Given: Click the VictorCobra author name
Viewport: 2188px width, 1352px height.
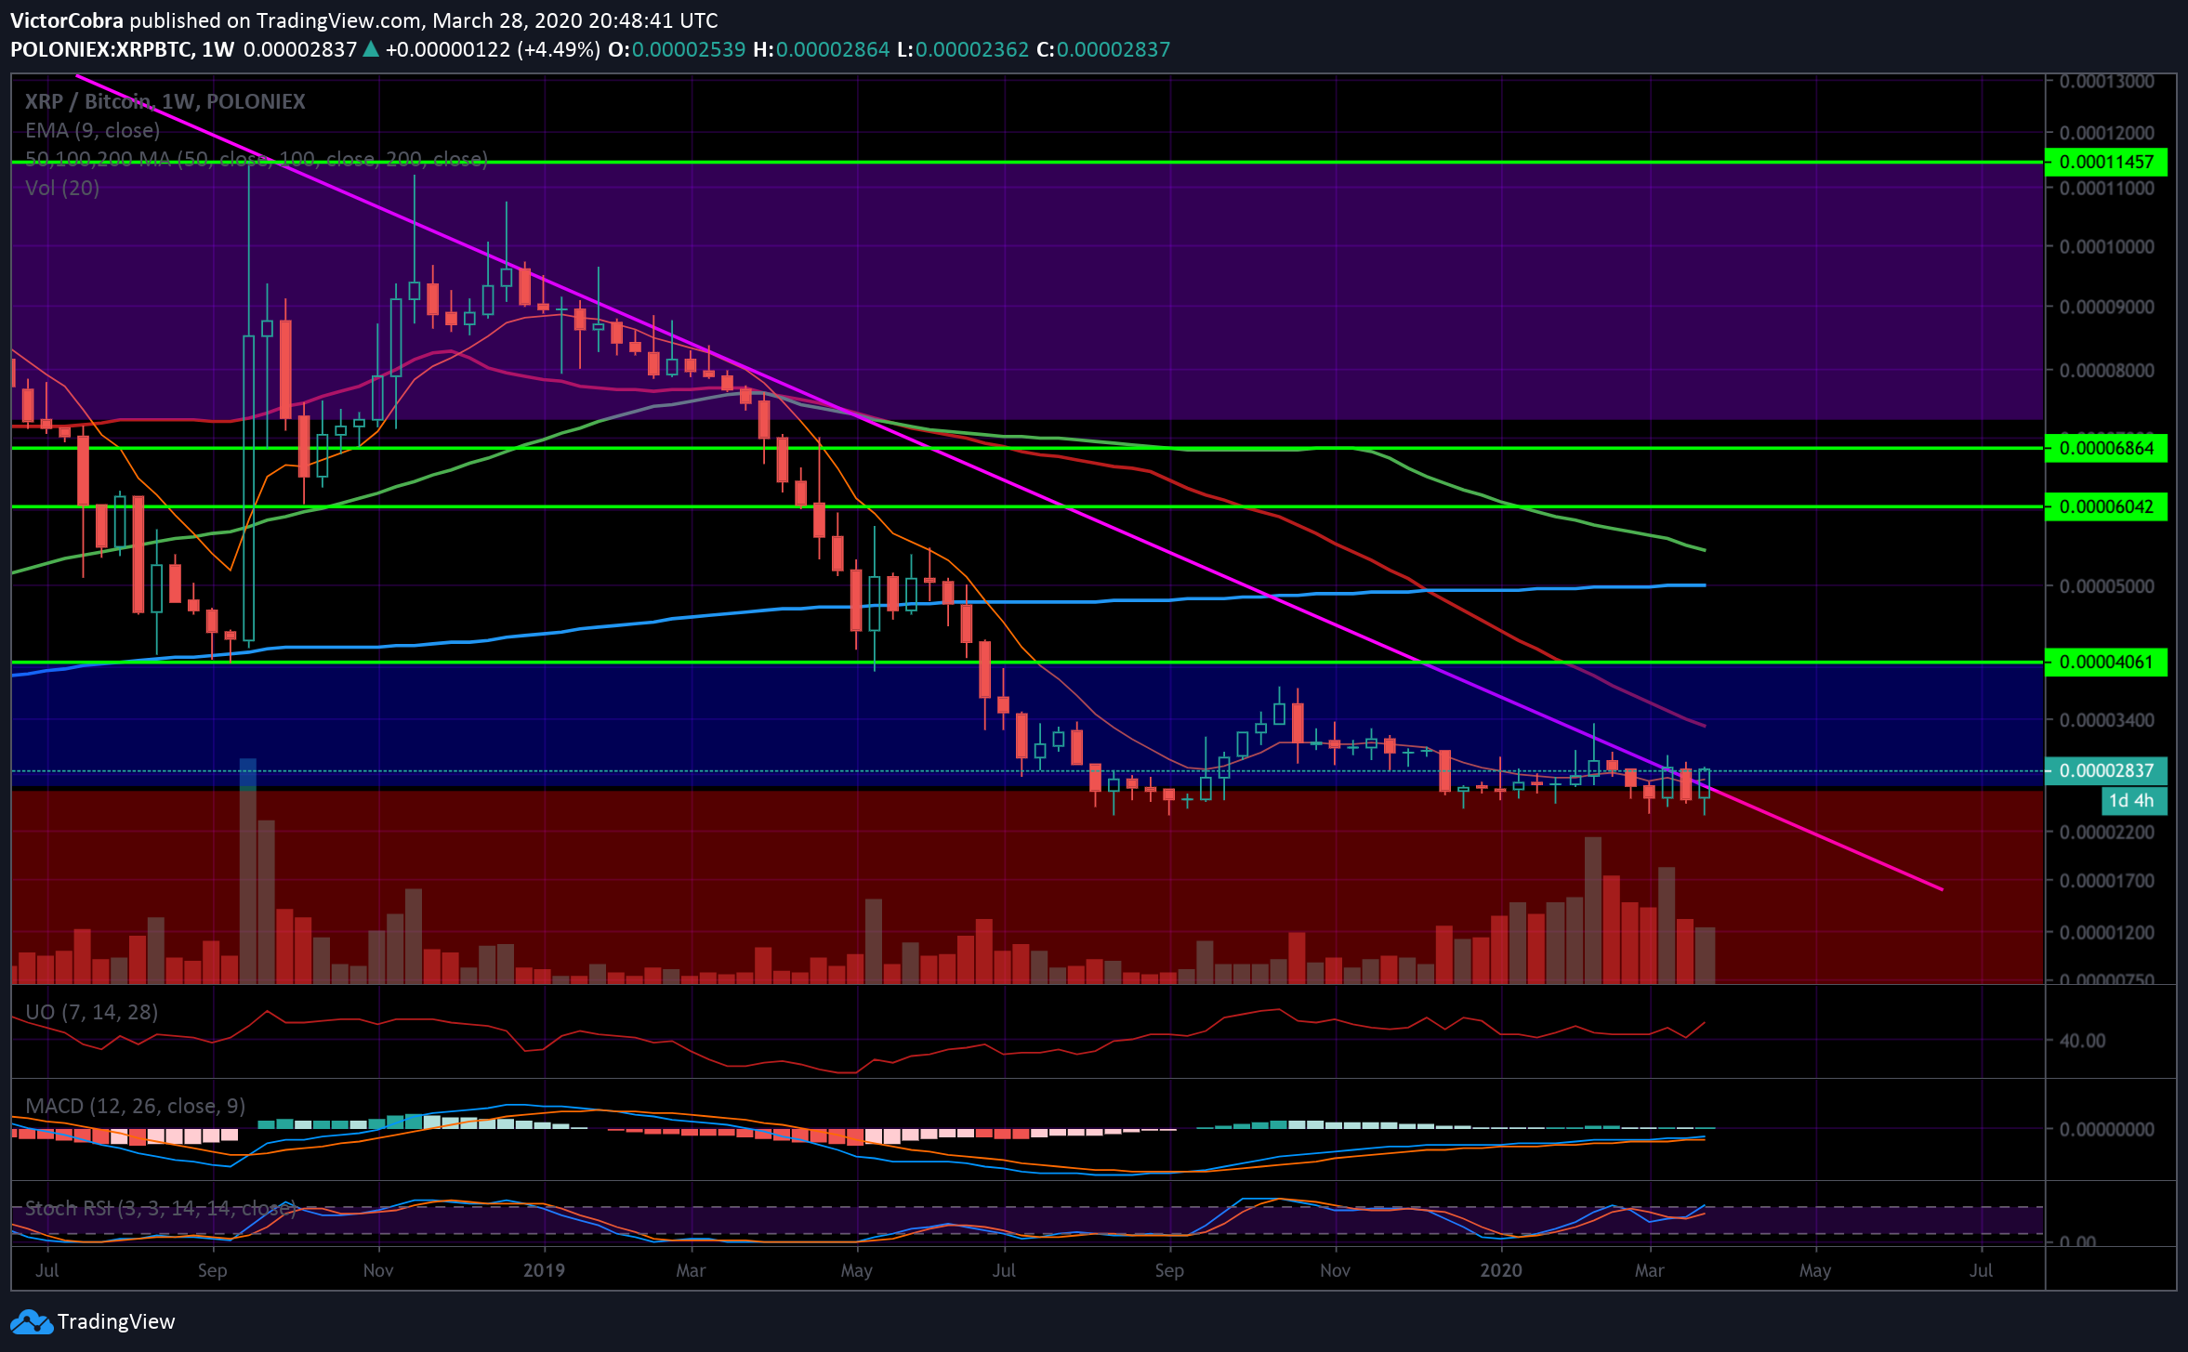Looking at the screenshot, I should point(67,20).
